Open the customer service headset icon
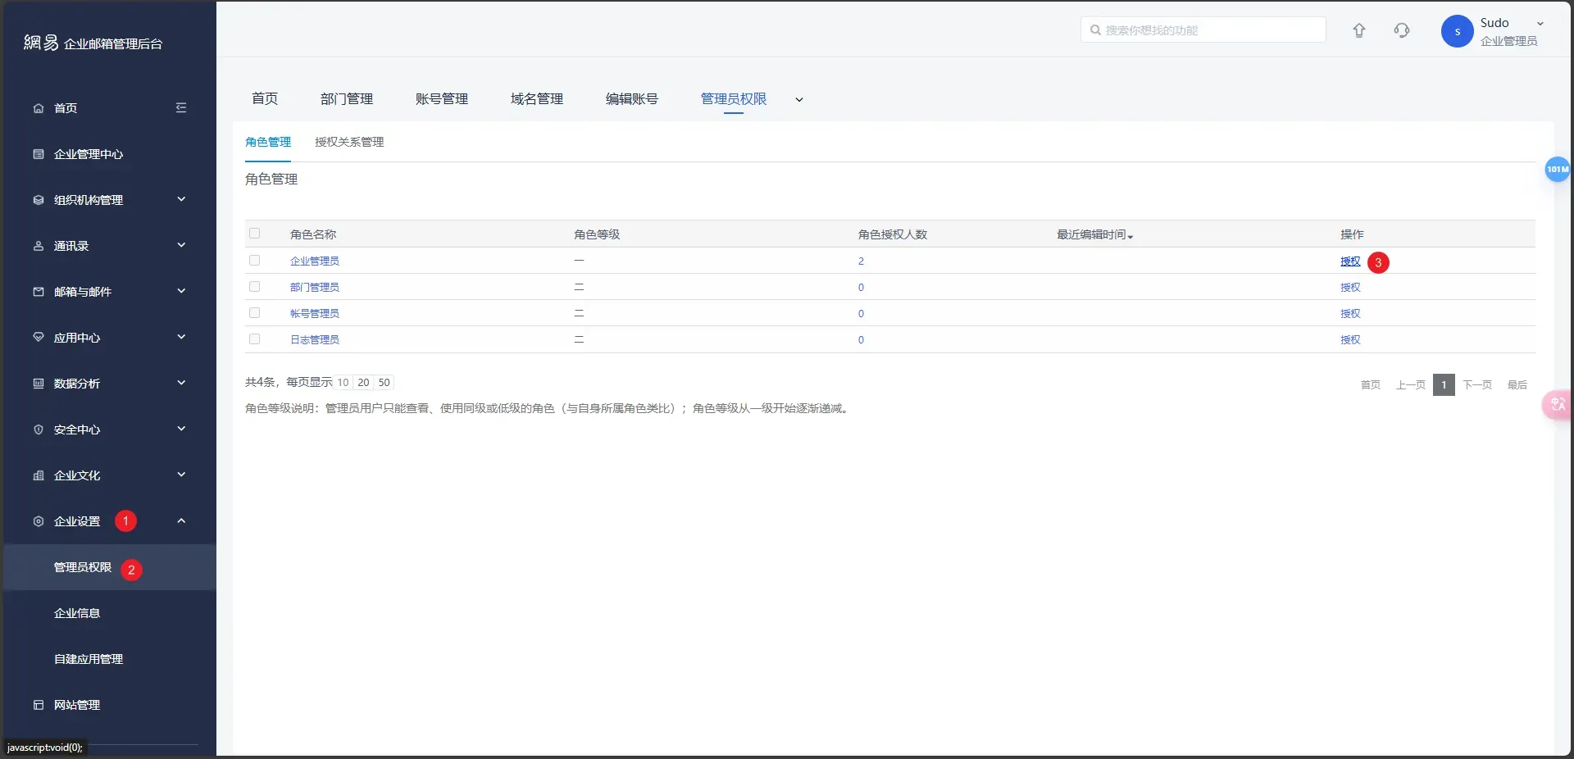The height and width of the screenshot is (759, 1574). (1401, 30)
